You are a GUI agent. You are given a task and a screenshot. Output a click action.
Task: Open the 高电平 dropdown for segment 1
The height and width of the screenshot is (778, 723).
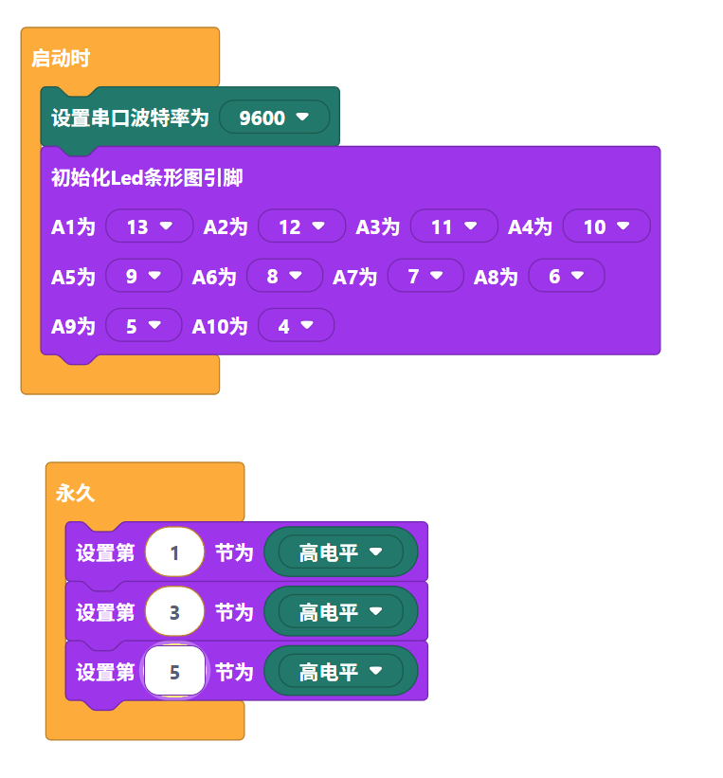pos(340,552)
